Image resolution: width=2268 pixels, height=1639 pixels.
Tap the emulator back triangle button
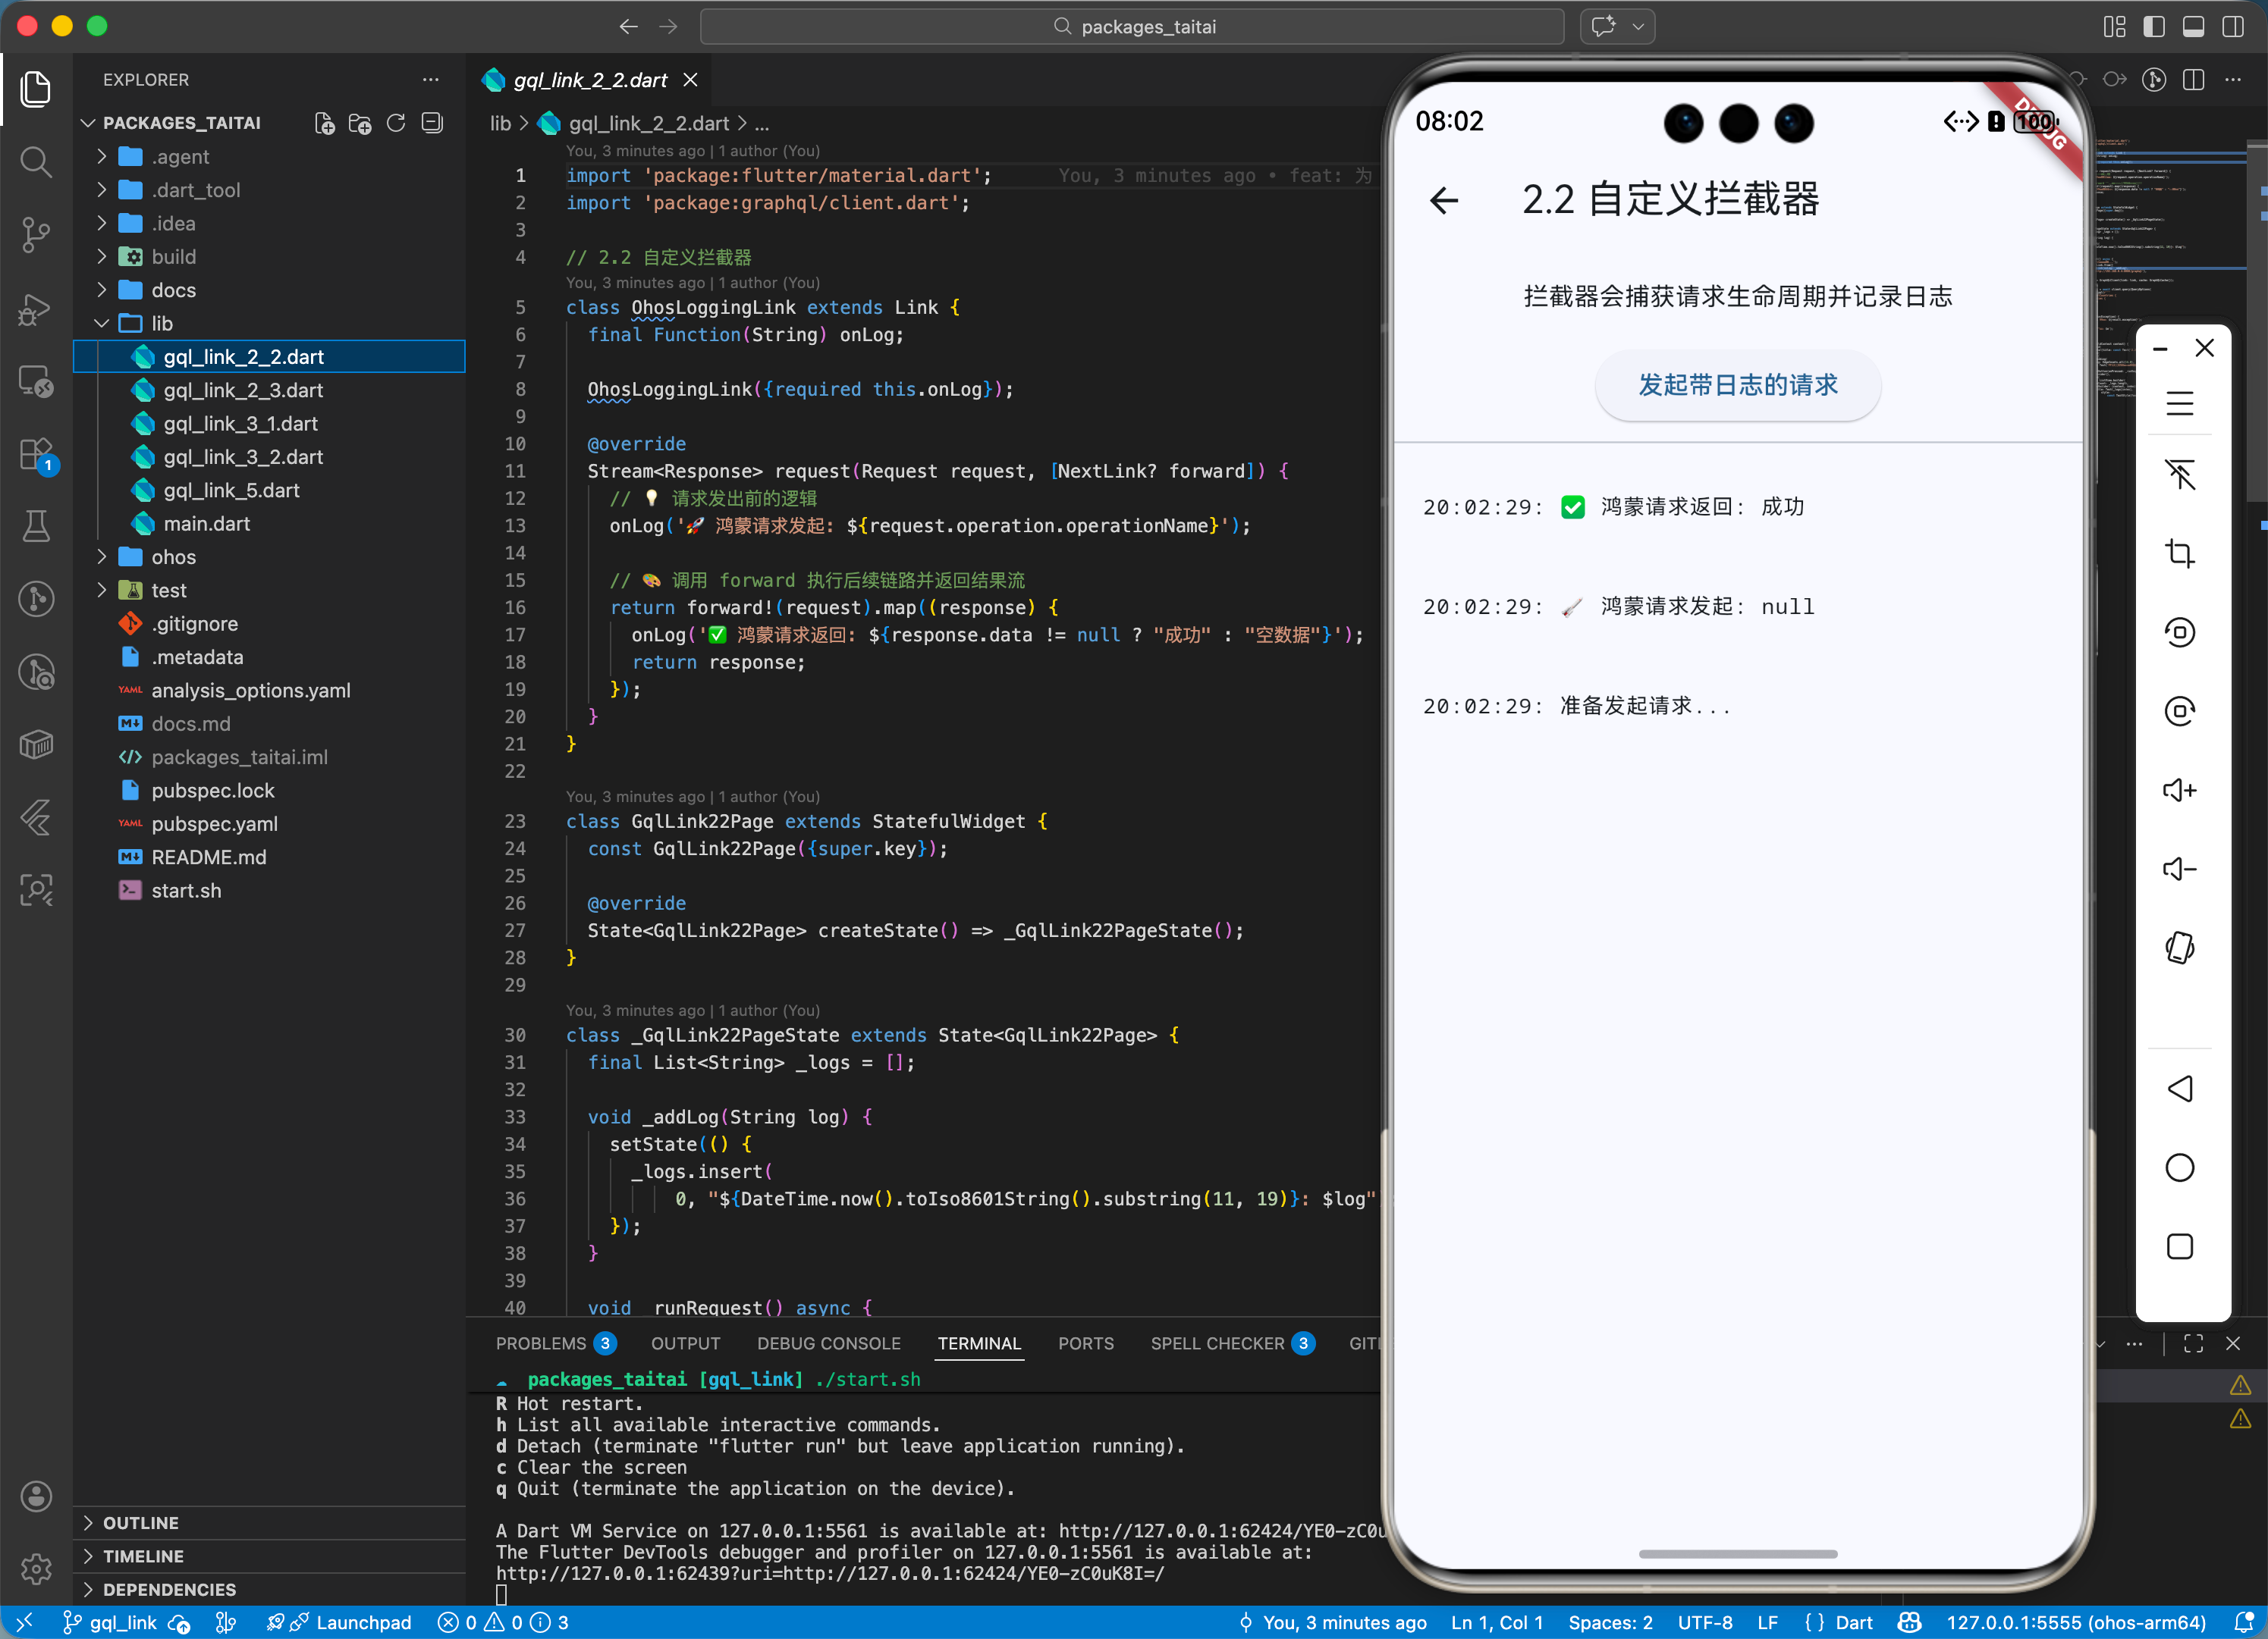pyautogui.click(x=2179, y=1089)
